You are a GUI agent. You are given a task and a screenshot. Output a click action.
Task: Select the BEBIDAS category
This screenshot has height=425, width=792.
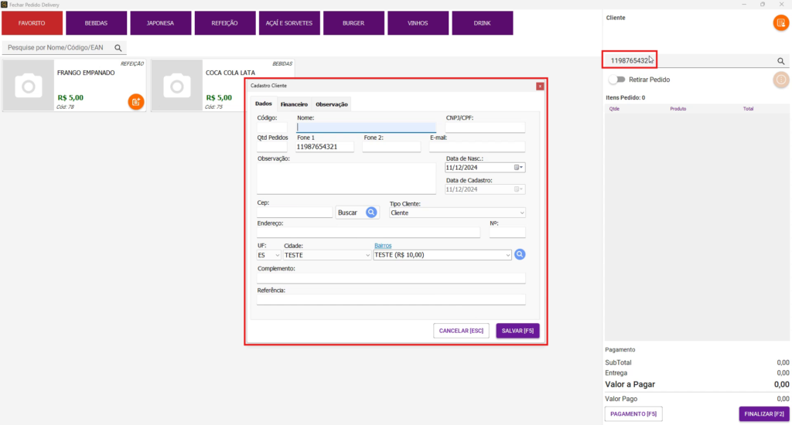coord(97,23)
